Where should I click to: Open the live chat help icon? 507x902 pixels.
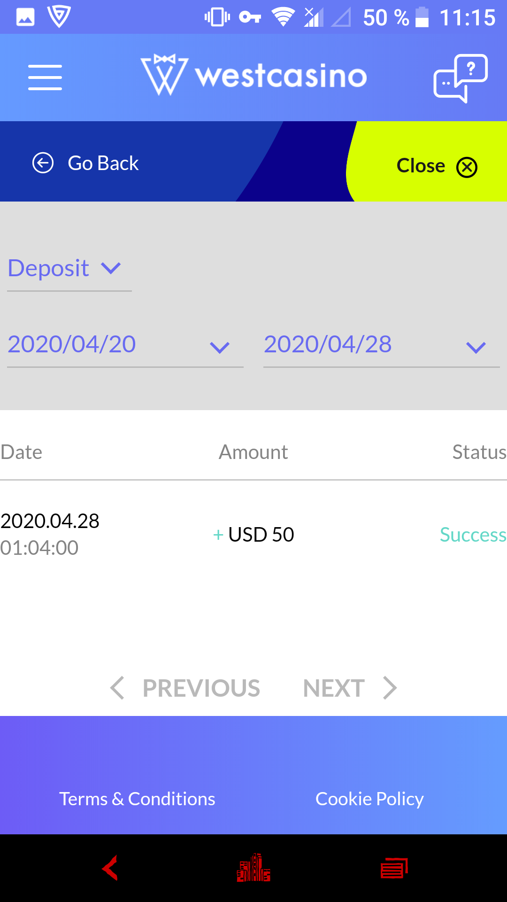(461, 78)
